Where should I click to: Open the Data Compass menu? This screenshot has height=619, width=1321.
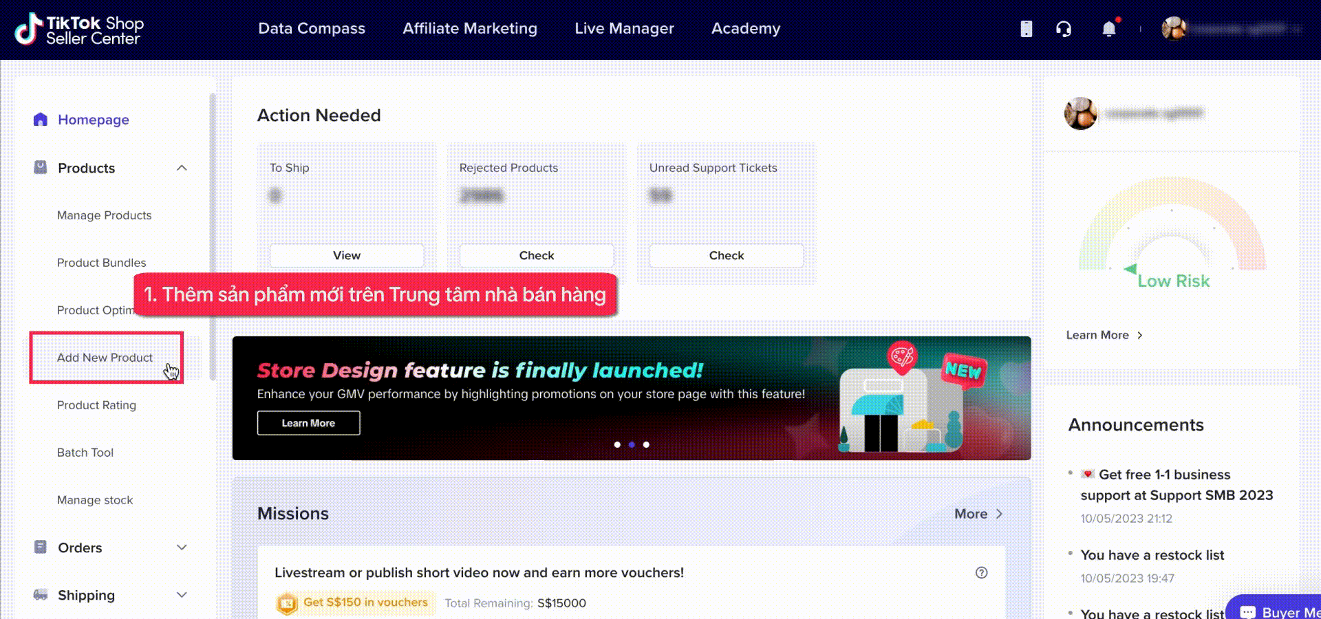pos(312,29)
